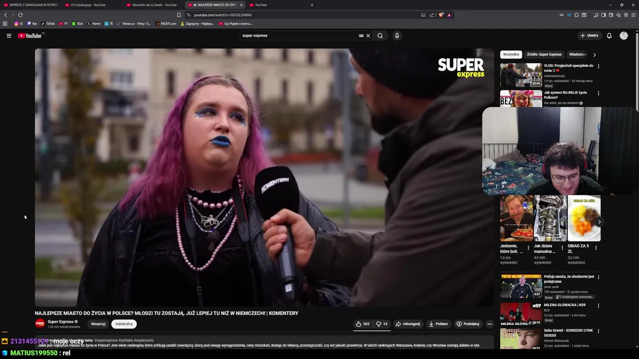639x359 pixels.
Task: Open options for Jak działa manualna short
Action: pos(562,248)
